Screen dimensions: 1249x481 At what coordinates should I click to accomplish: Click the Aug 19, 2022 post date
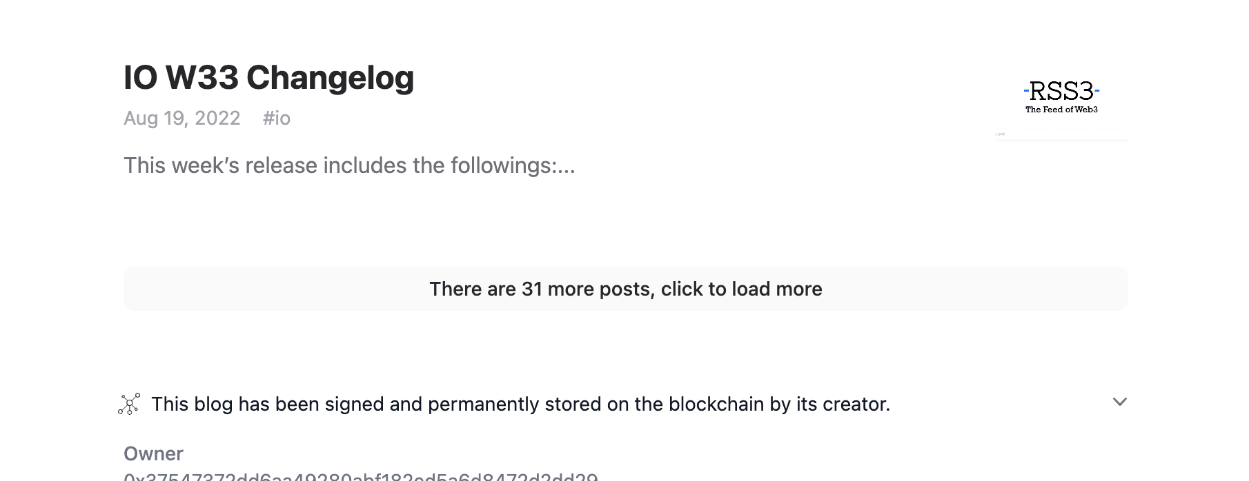tap(182, 119)
